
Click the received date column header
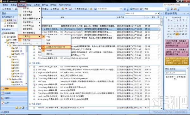pos(130,17)
